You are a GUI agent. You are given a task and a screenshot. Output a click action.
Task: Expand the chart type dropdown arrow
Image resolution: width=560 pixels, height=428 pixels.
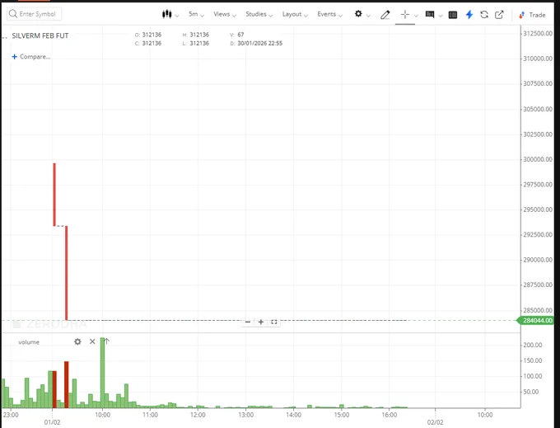pos(177,16)
